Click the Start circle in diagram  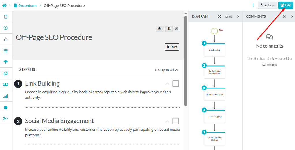214,31
